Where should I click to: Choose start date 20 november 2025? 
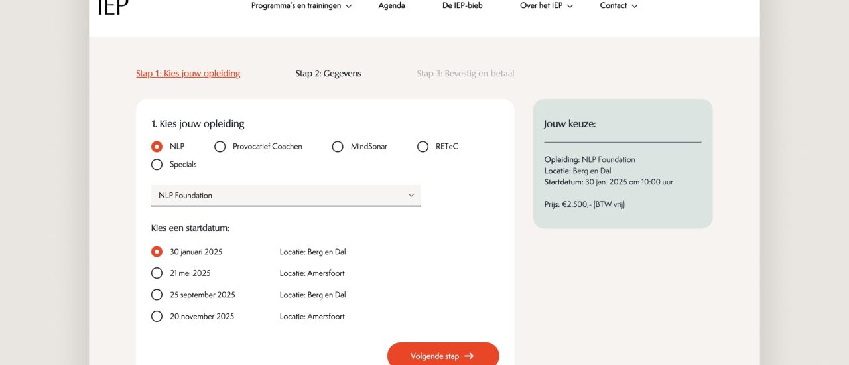157,317
